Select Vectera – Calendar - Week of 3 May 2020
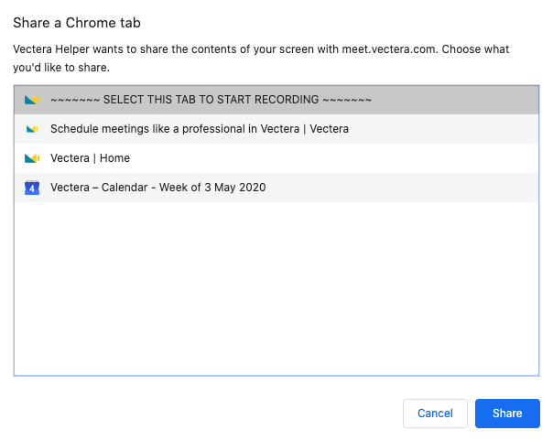 tap(276, 188)
